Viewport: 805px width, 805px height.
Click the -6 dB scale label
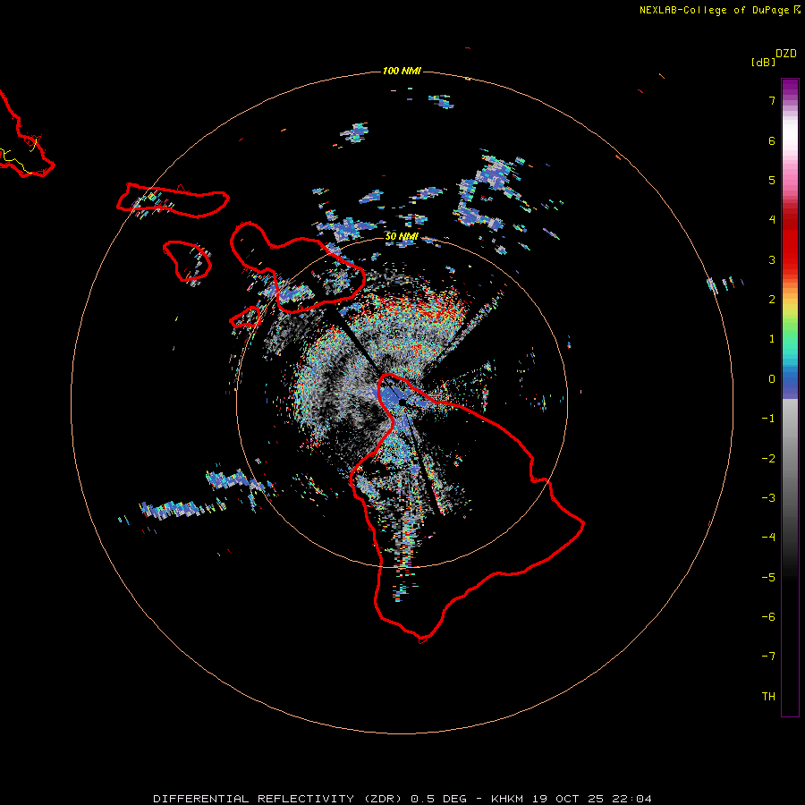pyautogui.click(x=768, y=617)
